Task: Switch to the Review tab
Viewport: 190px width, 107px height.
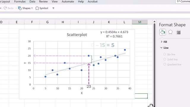Action: [x=43, y=1]
